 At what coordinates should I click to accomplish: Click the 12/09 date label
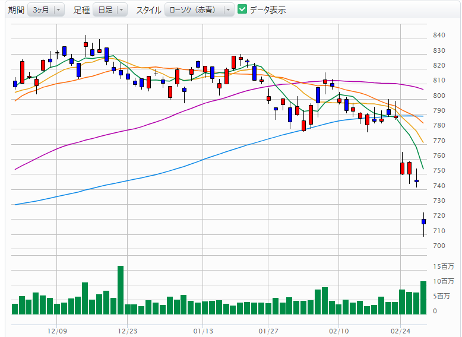pos(57,331)
